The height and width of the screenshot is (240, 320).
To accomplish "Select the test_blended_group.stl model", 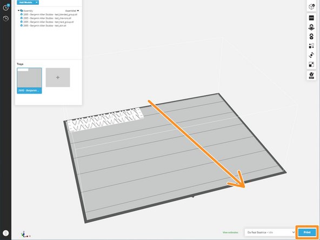I will pos(49,15).
